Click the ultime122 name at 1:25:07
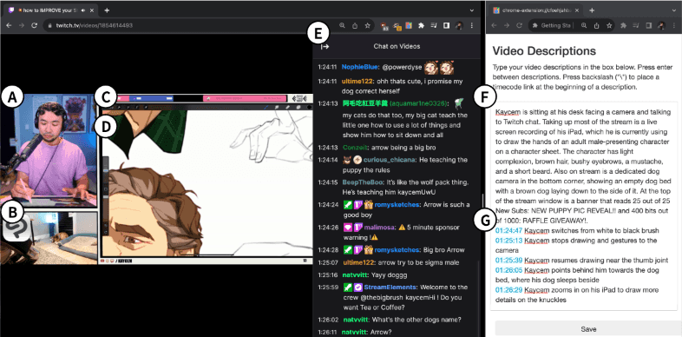Screen dimensions: 682x337 coord(358,262)
